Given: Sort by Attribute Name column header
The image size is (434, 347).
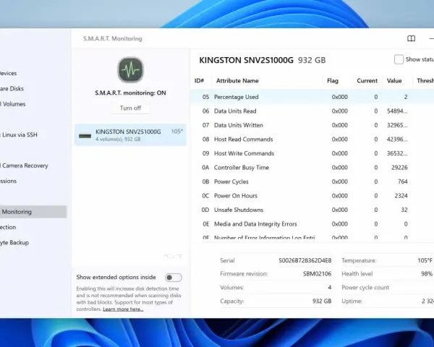Looking at the screenshot, I should coord(237,81).
